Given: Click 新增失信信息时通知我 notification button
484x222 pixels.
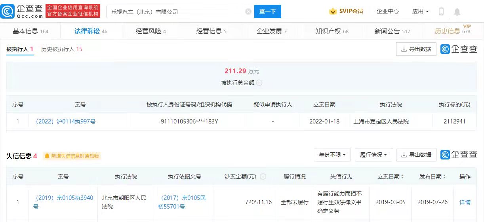Looking at the screenshot, I should point(72,156).
